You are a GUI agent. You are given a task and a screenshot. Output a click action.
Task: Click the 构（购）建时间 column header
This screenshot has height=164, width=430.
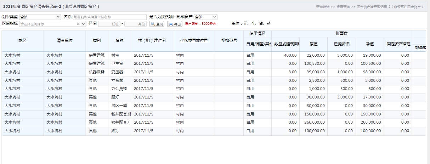pyautogui.click(x=152, y=41)
